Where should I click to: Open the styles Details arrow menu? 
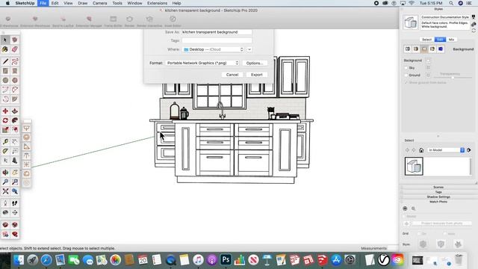pos(469,150)
